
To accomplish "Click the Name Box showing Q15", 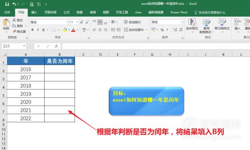I will point(14,46).
